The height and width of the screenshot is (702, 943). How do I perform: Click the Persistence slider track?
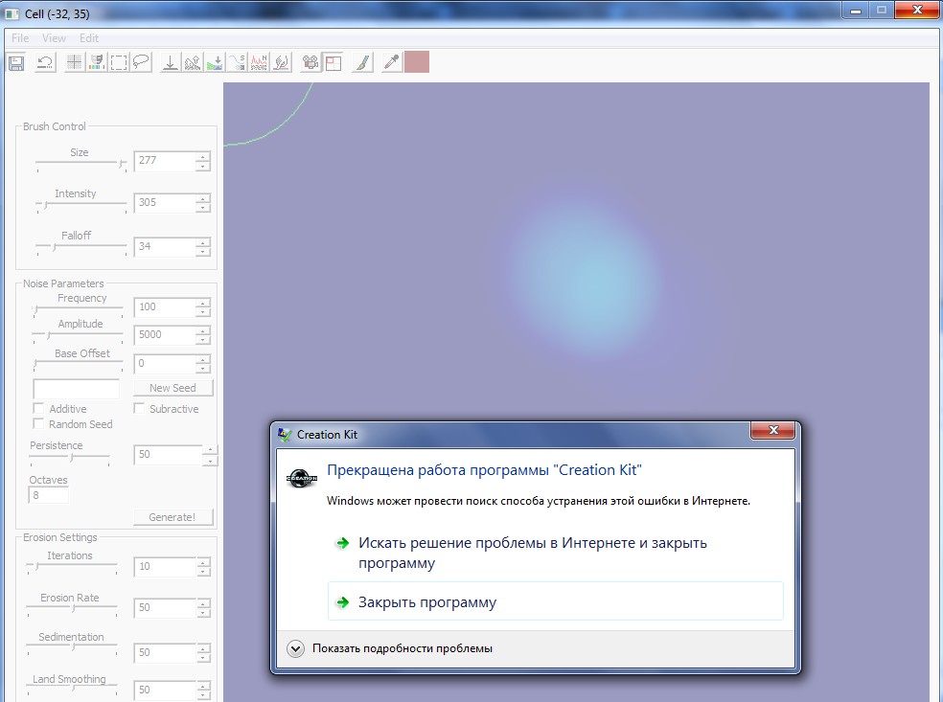click(x=70, y=459)
